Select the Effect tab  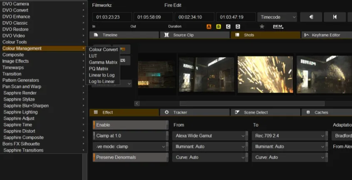pyautogui.click(x=124, y=112)
